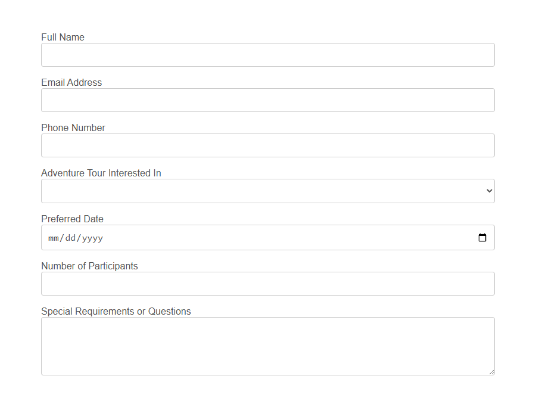Click the dropdown chevron on Adventure Tour select

pos(489,191)
